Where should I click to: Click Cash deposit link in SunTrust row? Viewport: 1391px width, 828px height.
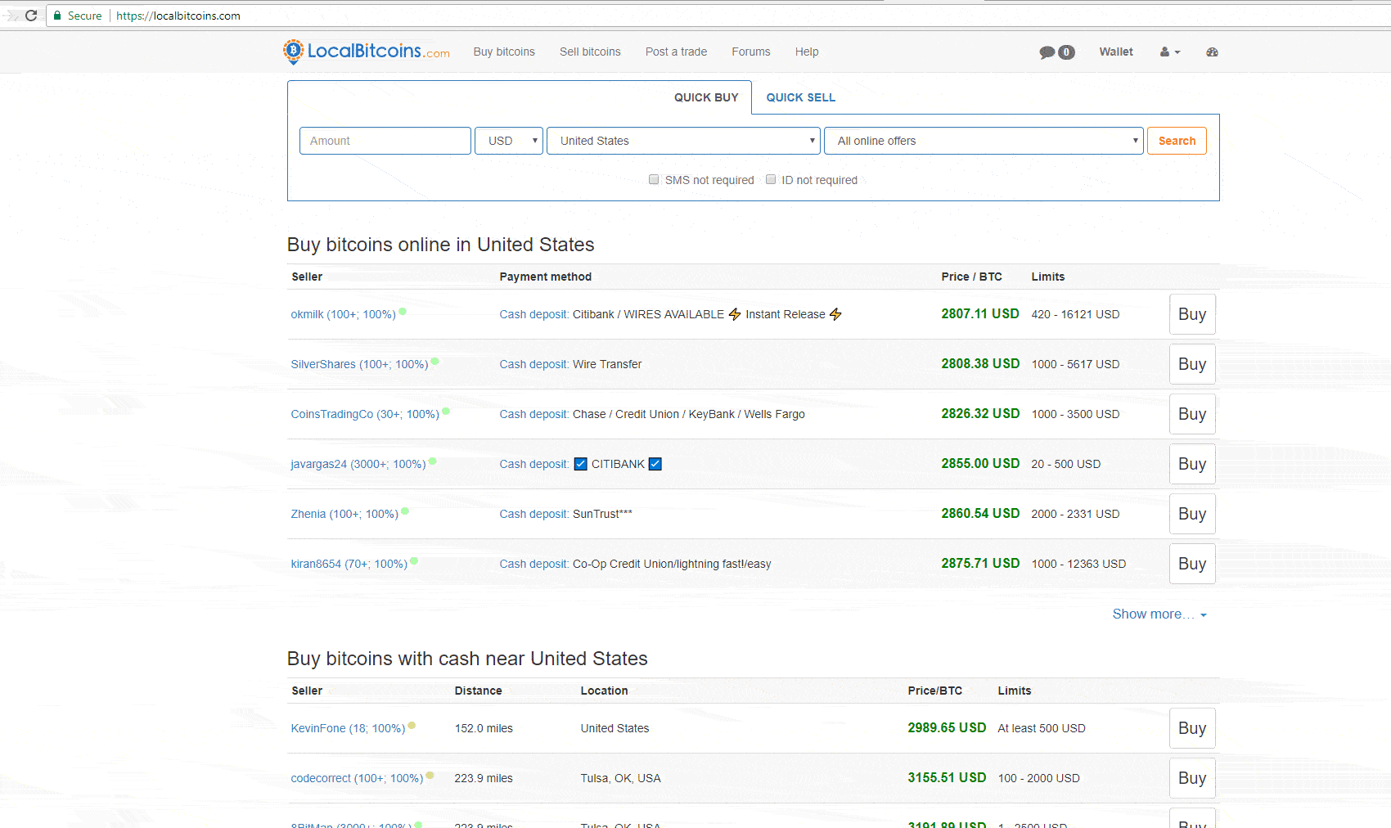[533, 514]
